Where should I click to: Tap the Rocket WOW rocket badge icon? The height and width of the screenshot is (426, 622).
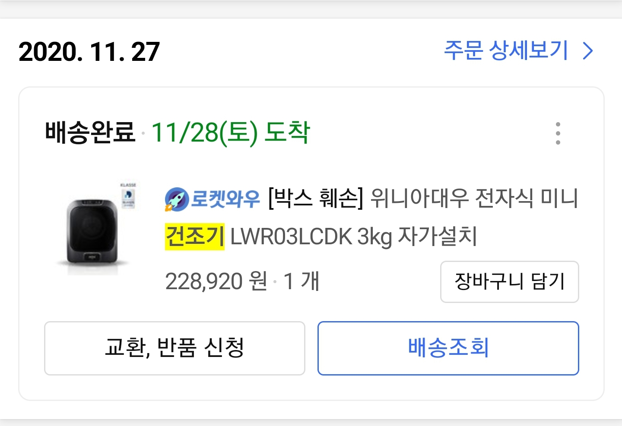177,200
